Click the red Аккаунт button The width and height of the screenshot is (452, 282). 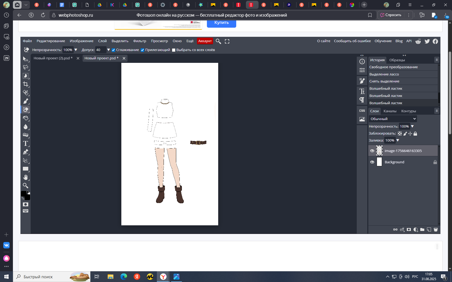205,41
